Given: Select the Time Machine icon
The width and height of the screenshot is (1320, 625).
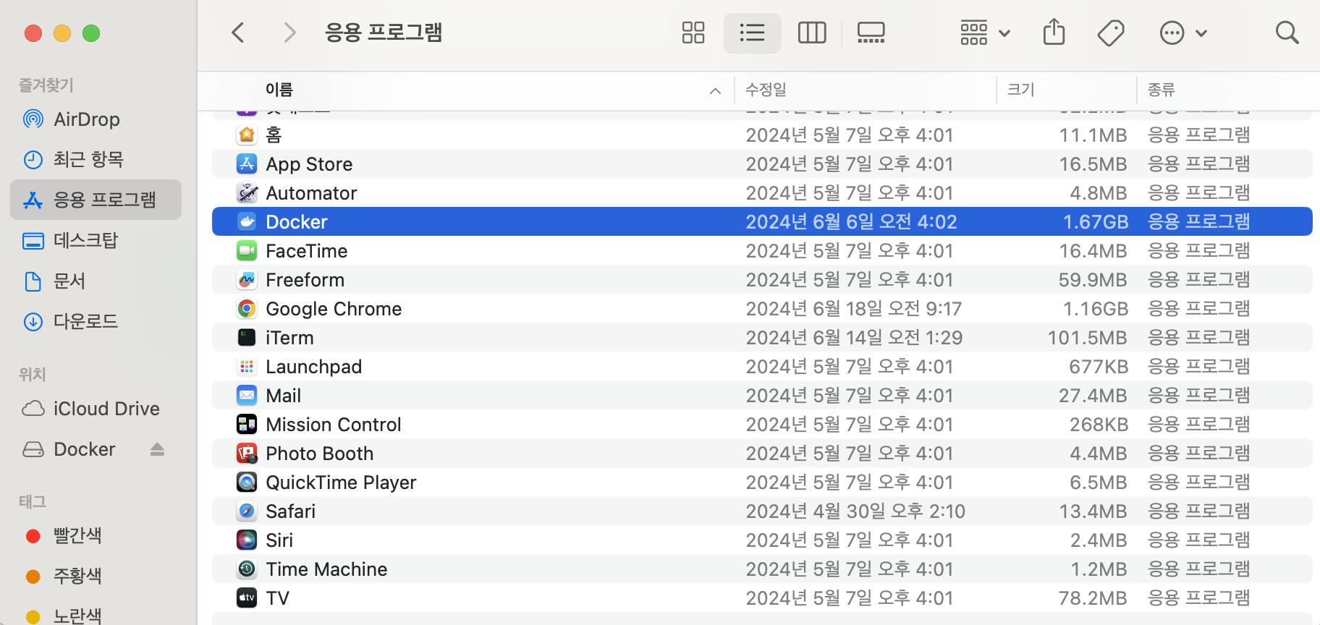Looking at the screenshot, I should click(247, 569).
